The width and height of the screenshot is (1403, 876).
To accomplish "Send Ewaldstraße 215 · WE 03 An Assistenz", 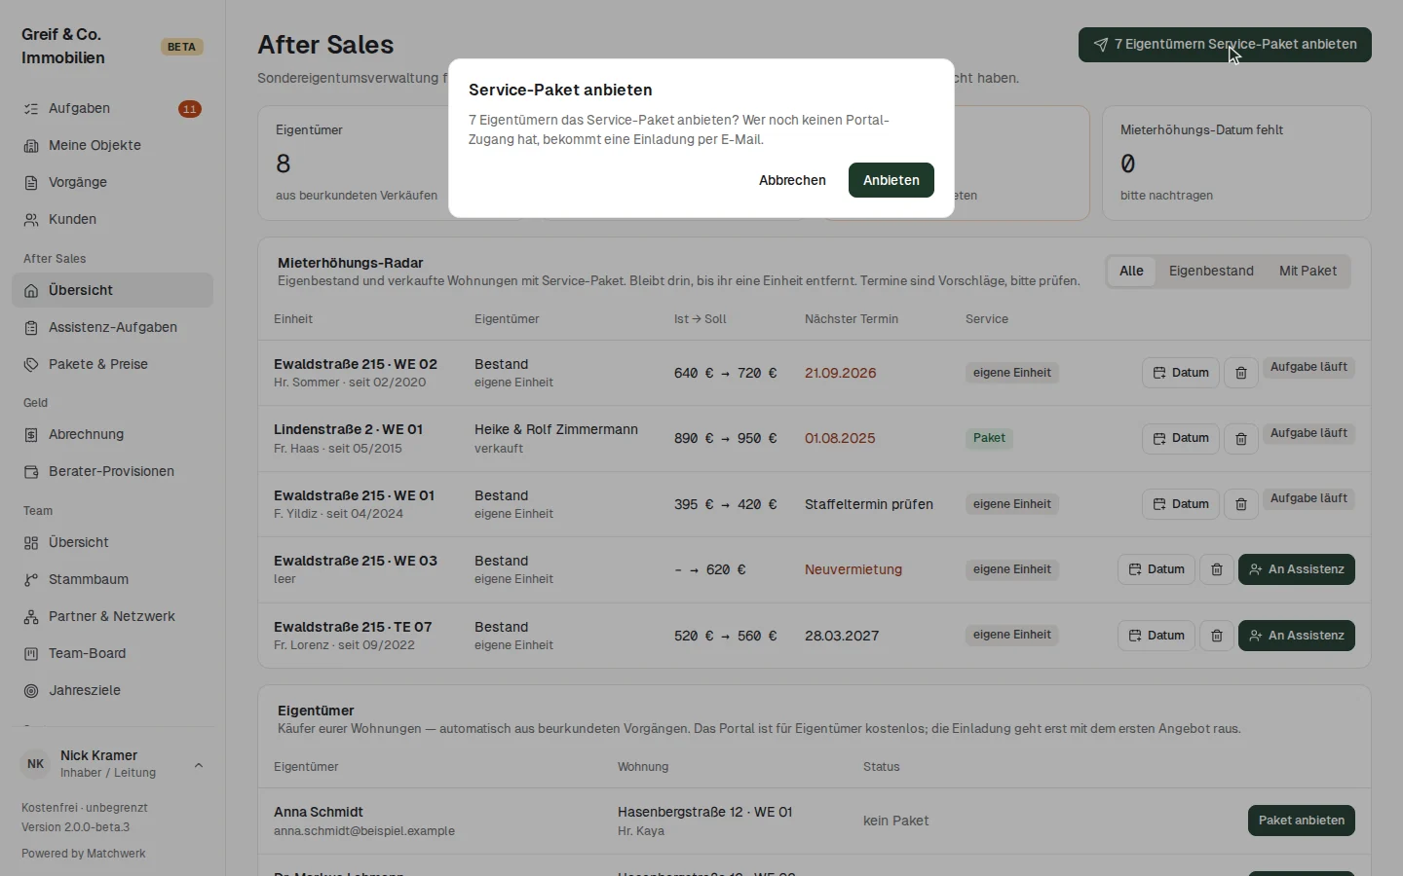I will coord(1296,569).
